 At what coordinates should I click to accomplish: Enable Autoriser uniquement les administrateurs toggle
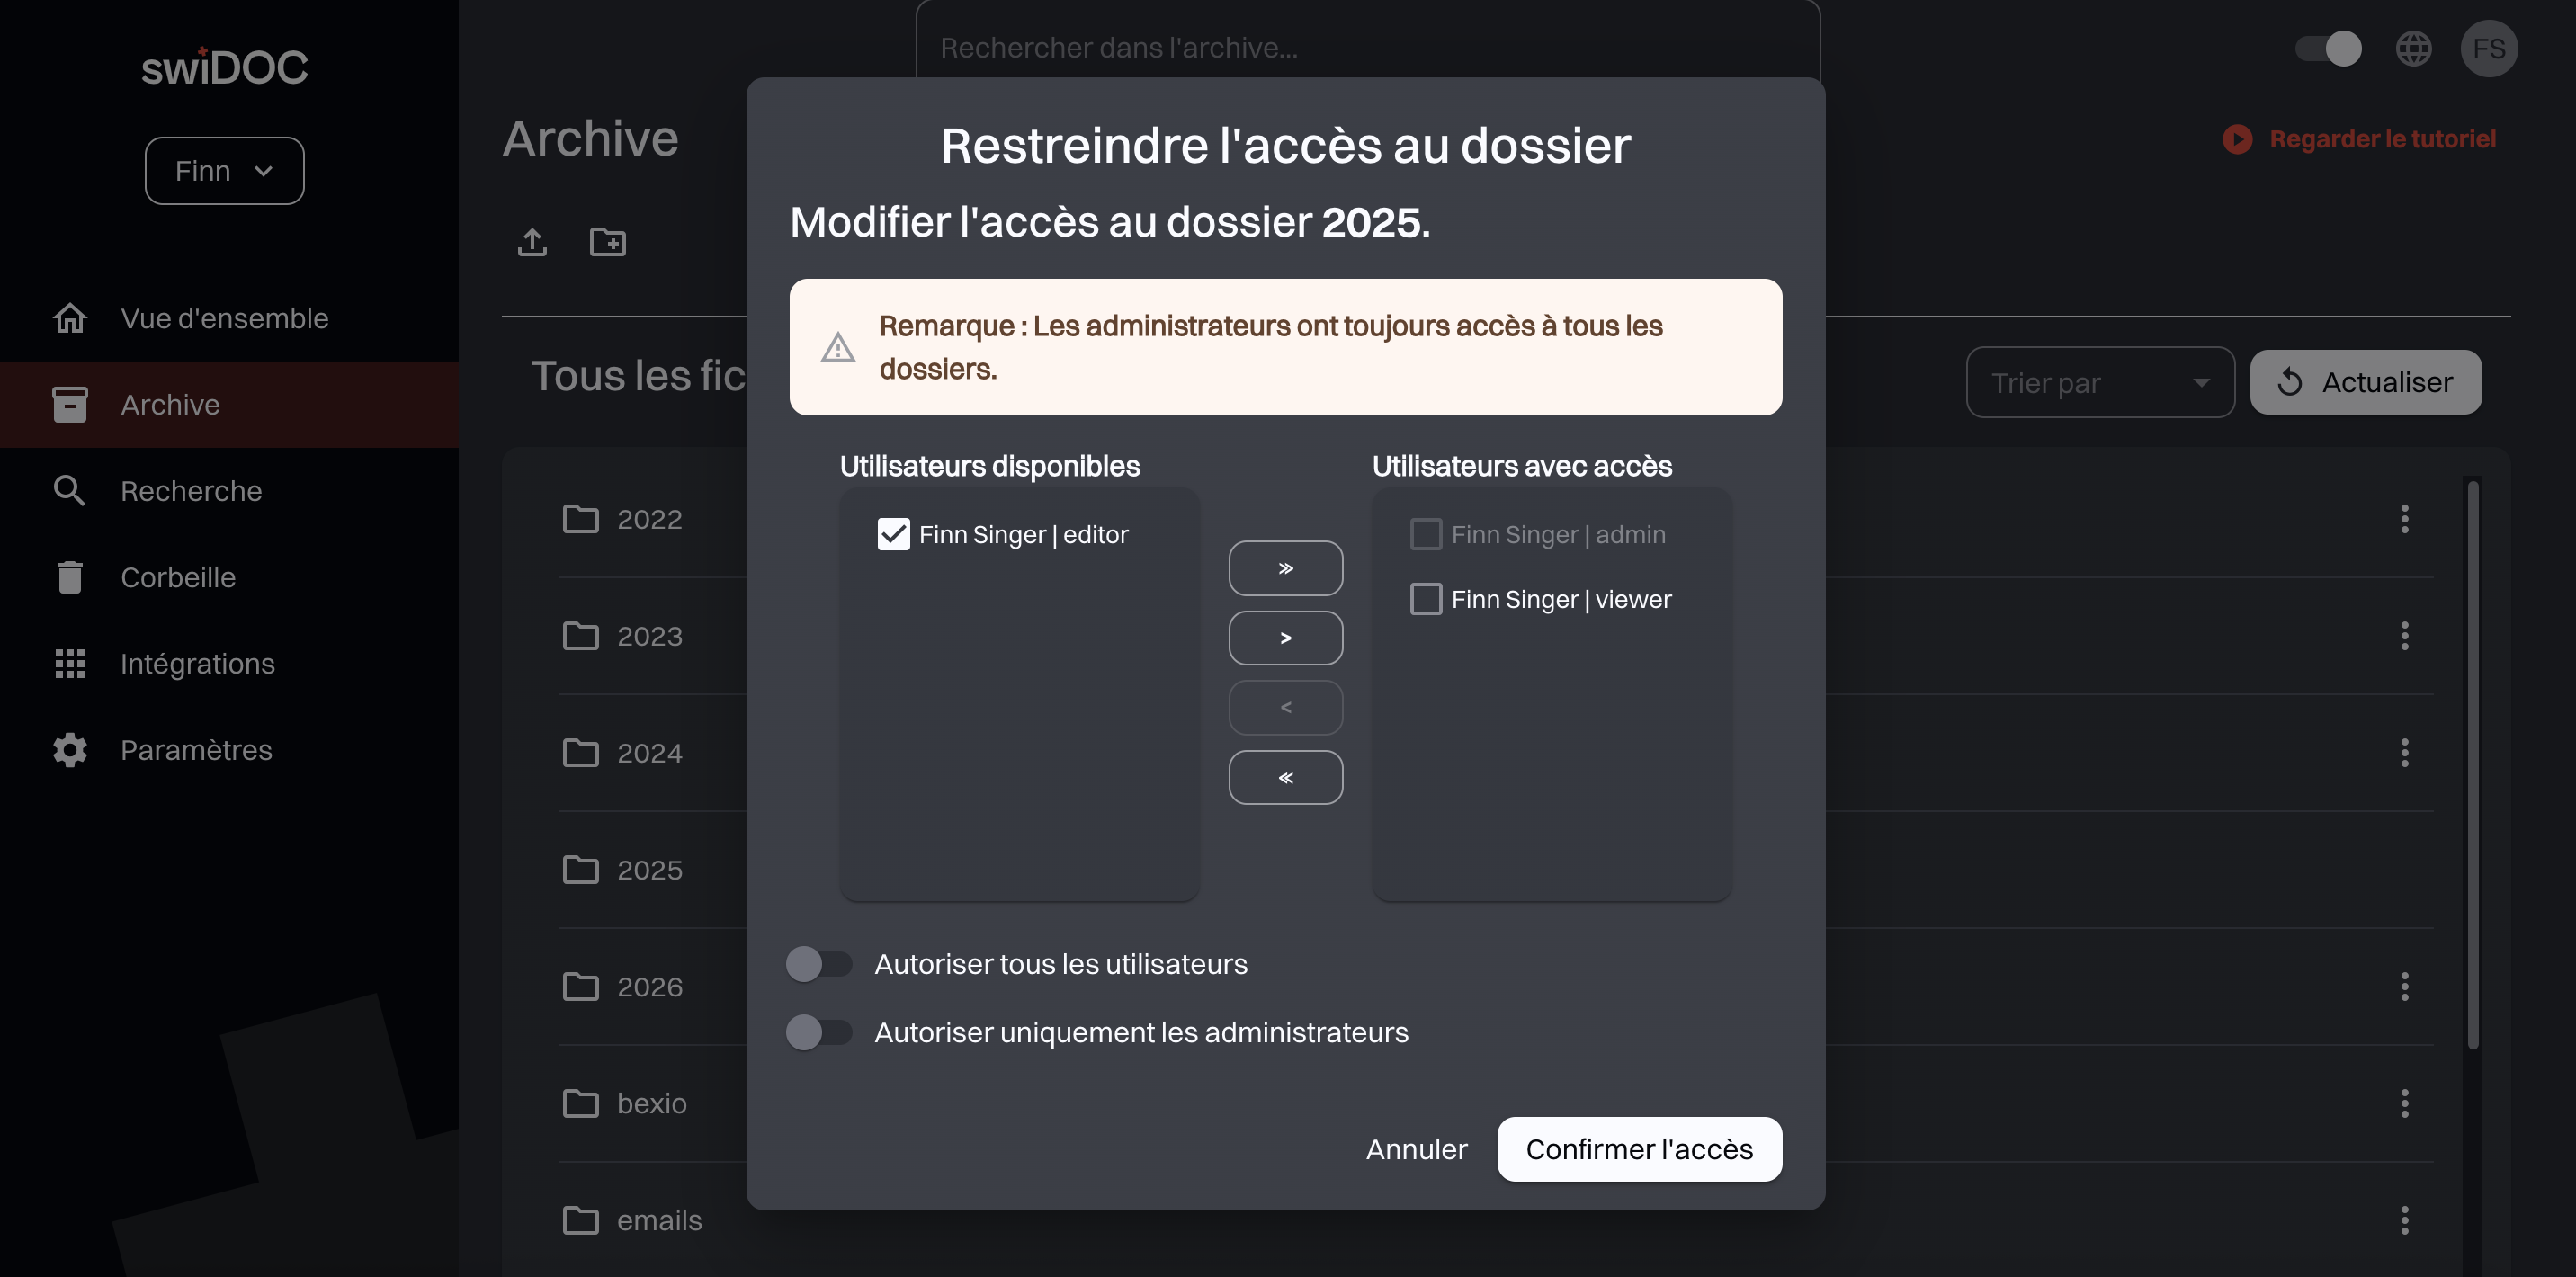pos(818,1032)
